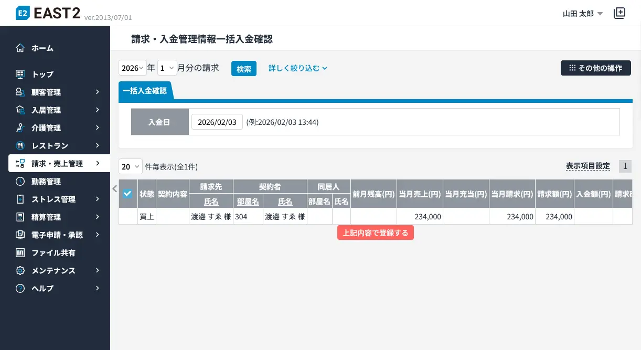Image resolution: width=641 pixels, height=350 pixels.
Task: Collapse the sidebar with the left chevron
Action: (114, 189)
